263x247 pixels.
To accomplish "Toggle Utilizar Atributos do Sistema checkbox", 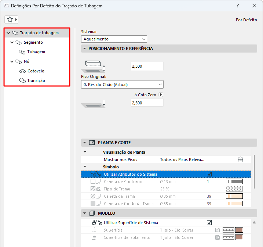I will (209, 174).
